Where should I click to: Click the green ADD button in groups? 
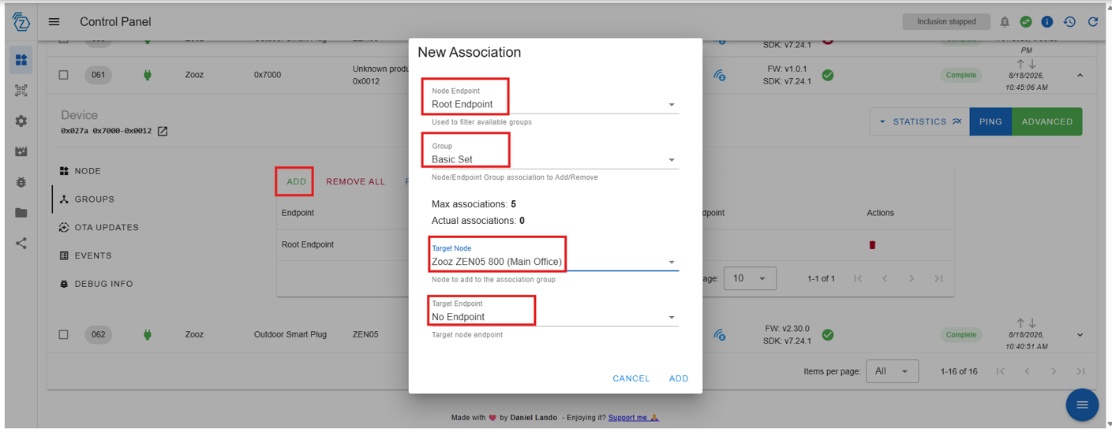pyautogui.click(x=296, y=181)
